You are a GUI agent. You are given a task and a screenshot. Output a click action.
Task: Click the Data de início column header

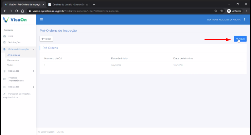[x=119, y=58]
